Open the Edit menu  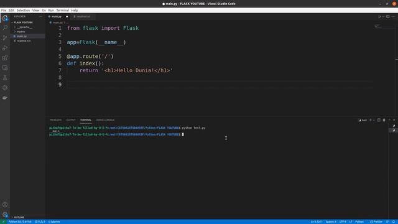pyautogui.click(x=11, y=11)
